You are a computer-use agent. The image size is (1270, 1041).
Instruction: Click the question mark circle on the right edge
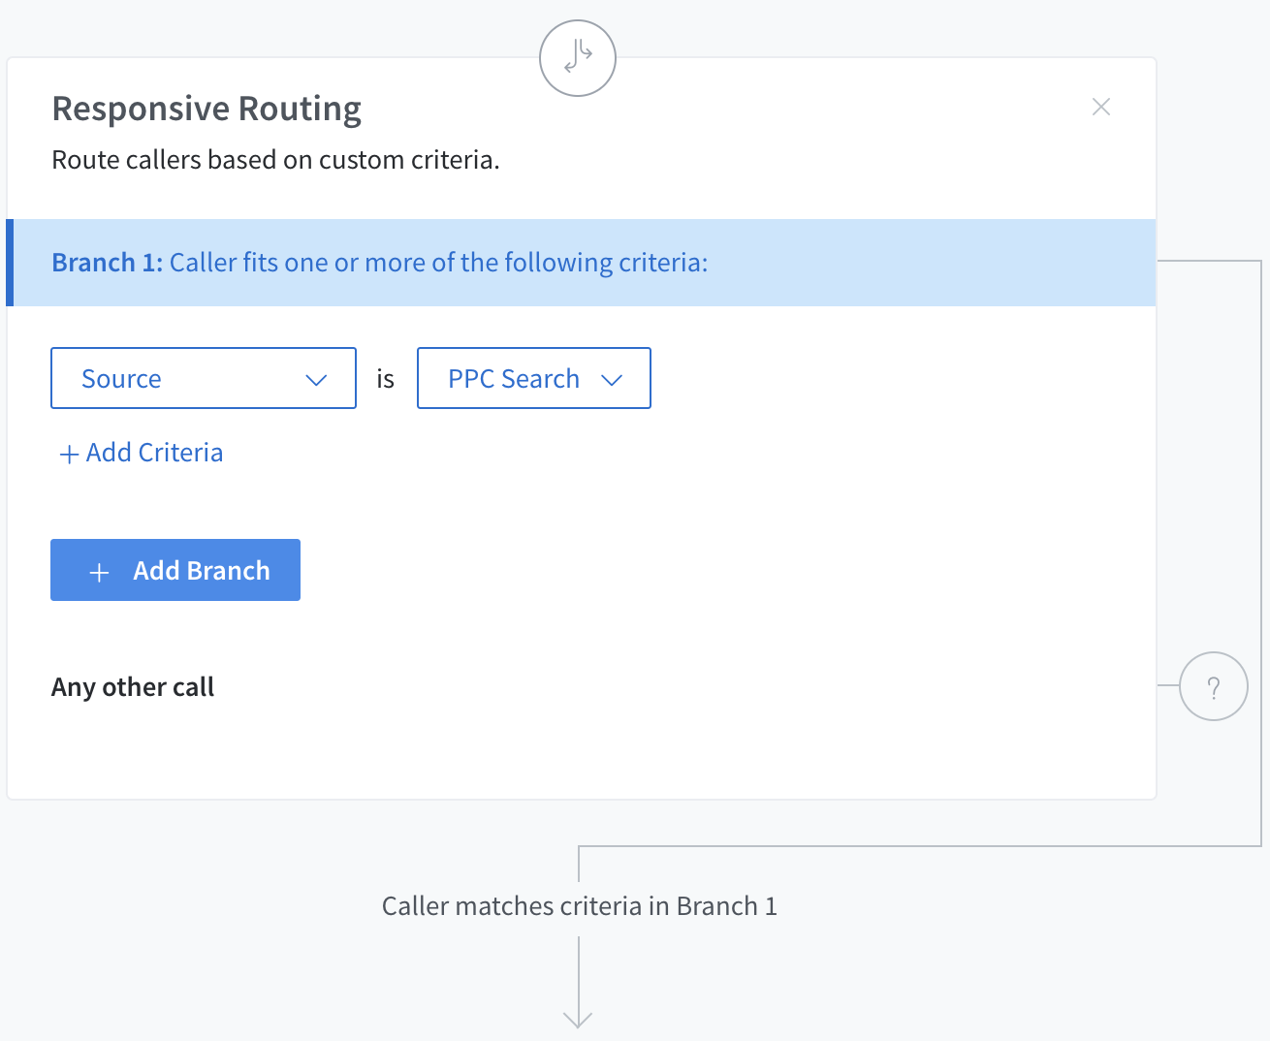tap(1214, 686)
